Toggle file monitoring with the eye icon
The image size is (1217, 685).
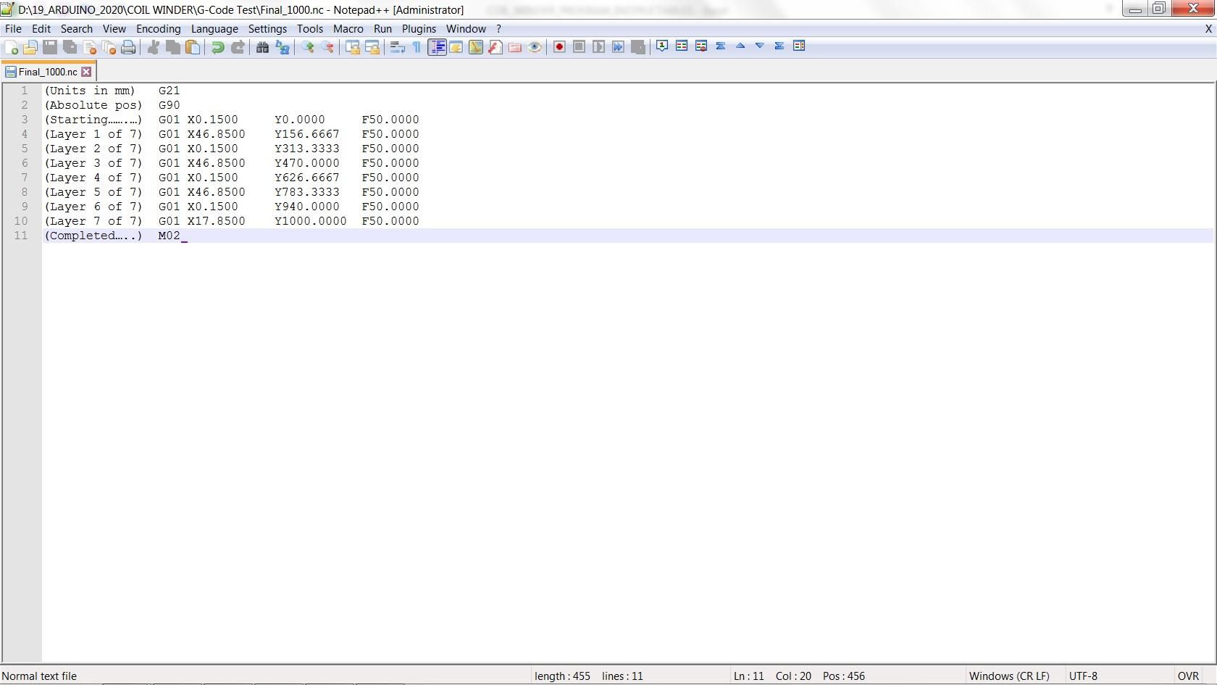tap(535, 47)
